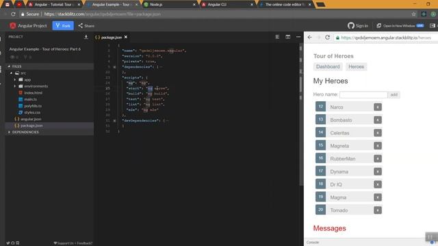Format document using the editor toolbar icon
The height and width of the screenshot is (246, 438).
[x=277, y=37]
